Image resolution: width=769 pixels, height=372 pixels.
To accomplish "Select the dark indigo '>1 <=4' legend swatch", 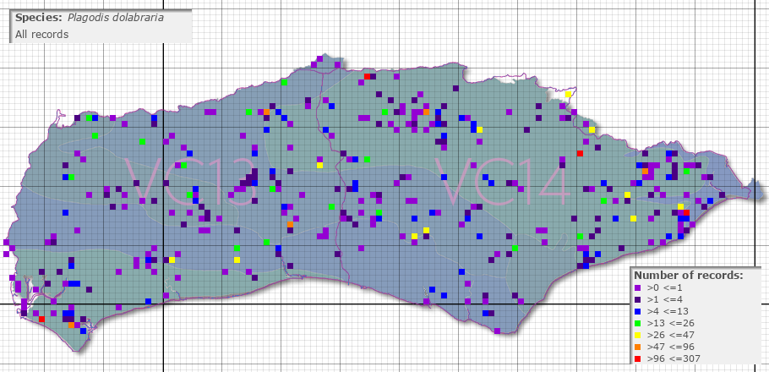I will [637, 299].
